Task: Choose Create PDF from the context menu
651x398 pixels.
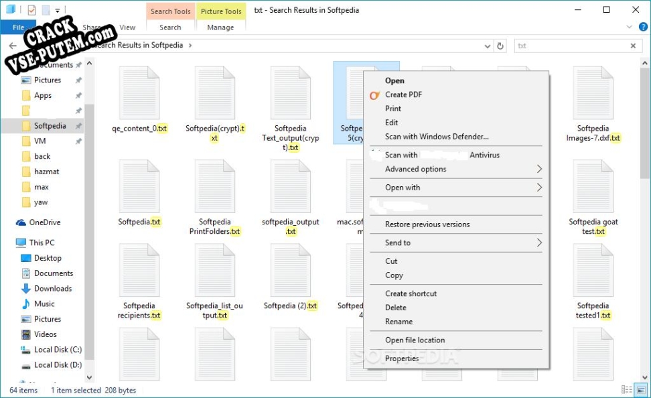Action: pyautogui.click(x=403, y=94)
